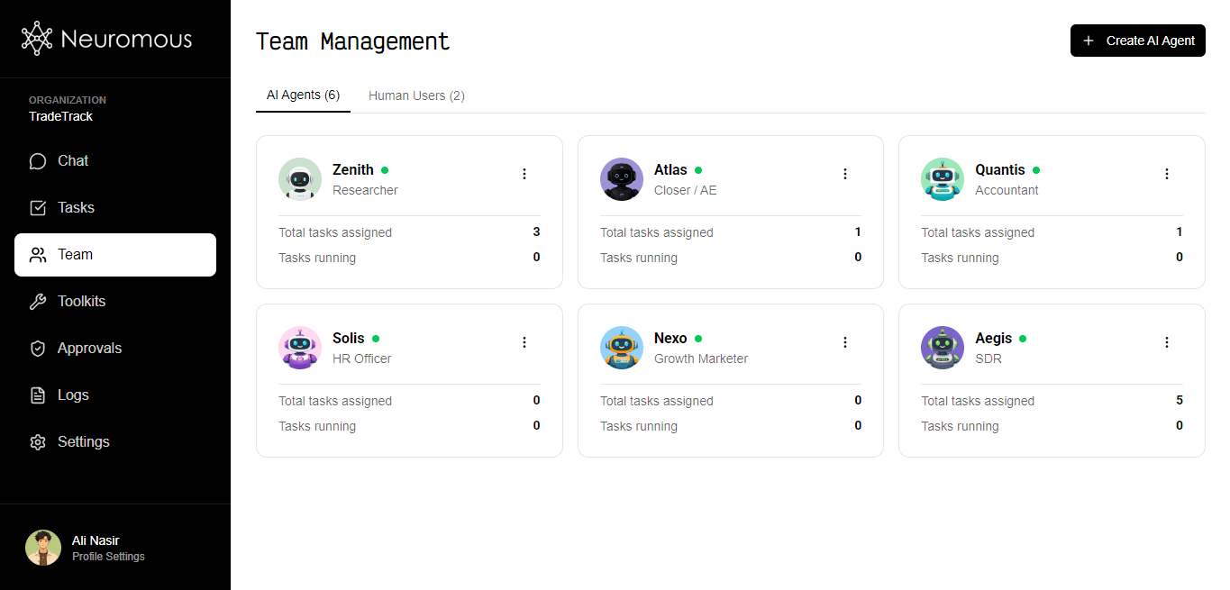The width and height of the screenshot is (1230, 590).
Task: Click the Tasks checkbox icon in sidebar
Action: (x=38, y=208)
